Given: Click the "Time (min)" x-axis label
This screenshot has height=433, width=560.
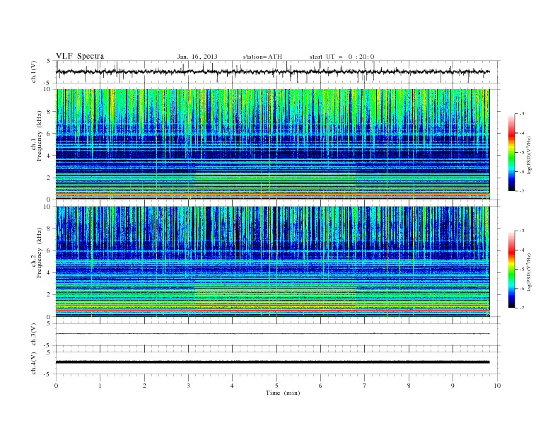Looking at the screenshot, I should [x=283, y=393].
